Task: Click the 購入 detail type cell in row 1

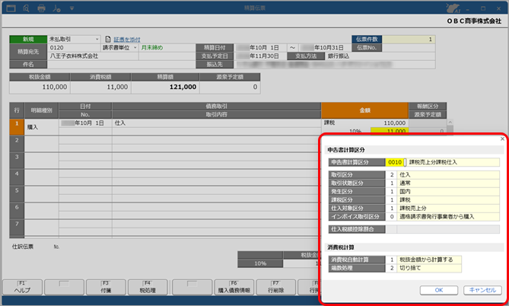Action: 42,127
